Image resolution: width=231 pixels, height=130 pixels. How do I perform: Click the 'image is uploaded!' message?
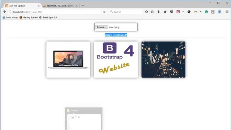coord(116,35)
